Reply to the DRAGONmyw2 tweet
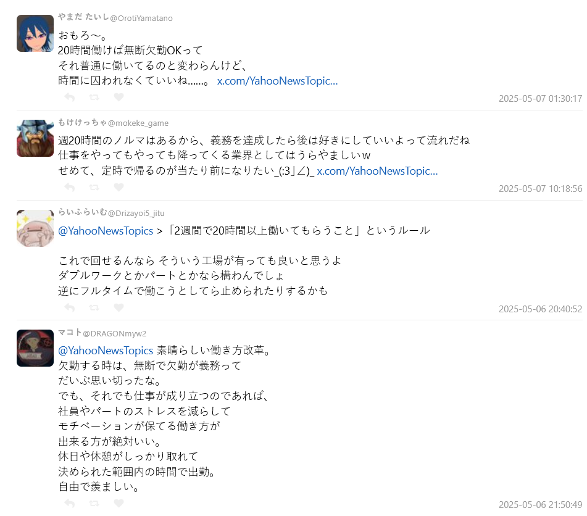The width and height of the screenshot is (587, 516). pos(70,504)
